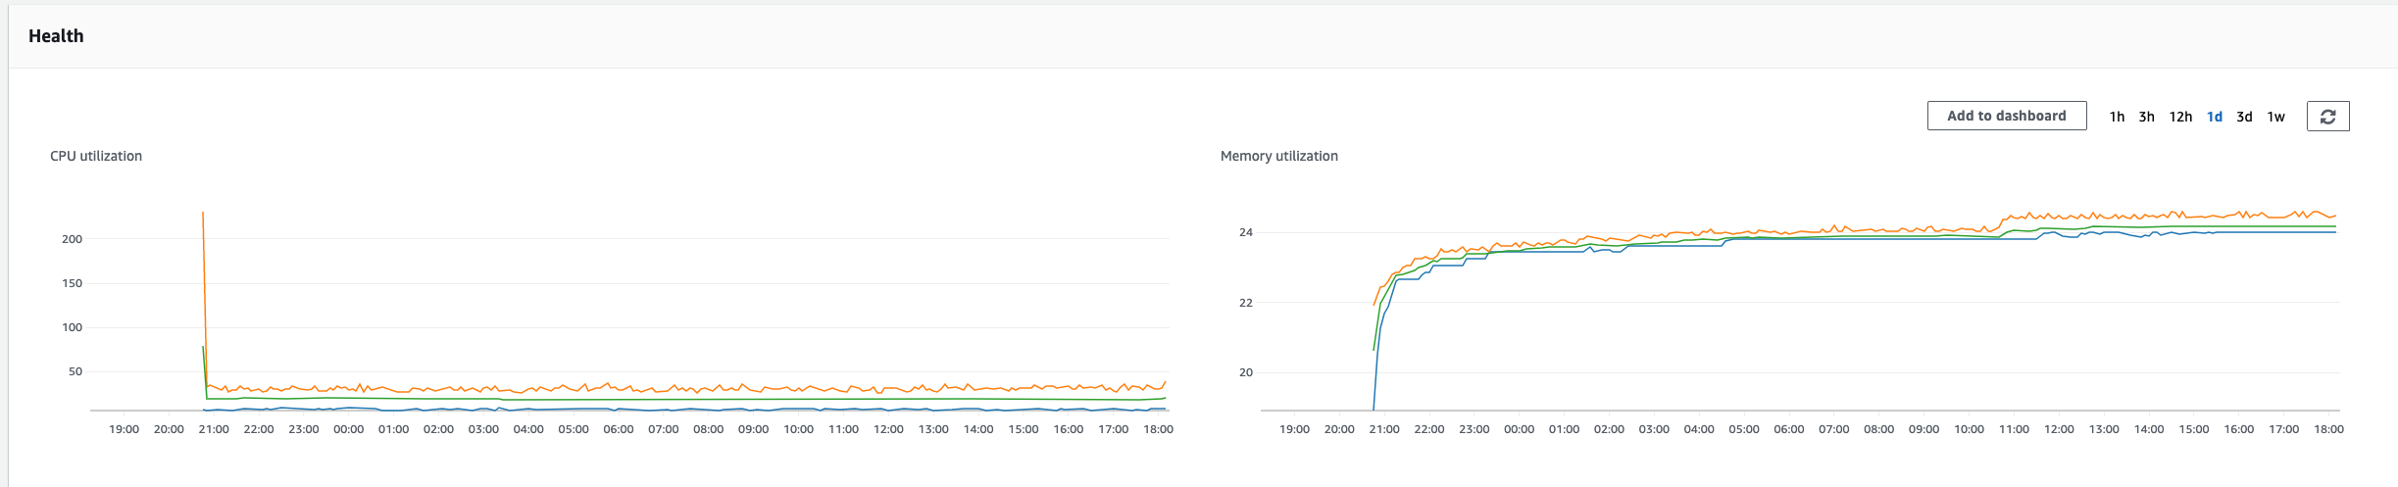Click 11:00 on Memory chart time axis
This screenshot has width=2398, height=487.
[x=2014, y=429]
